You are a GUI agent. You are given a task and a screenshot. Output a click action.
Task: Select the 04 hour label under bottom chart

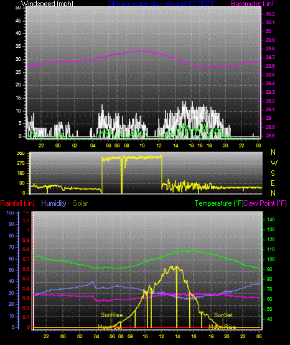point(96,336)
